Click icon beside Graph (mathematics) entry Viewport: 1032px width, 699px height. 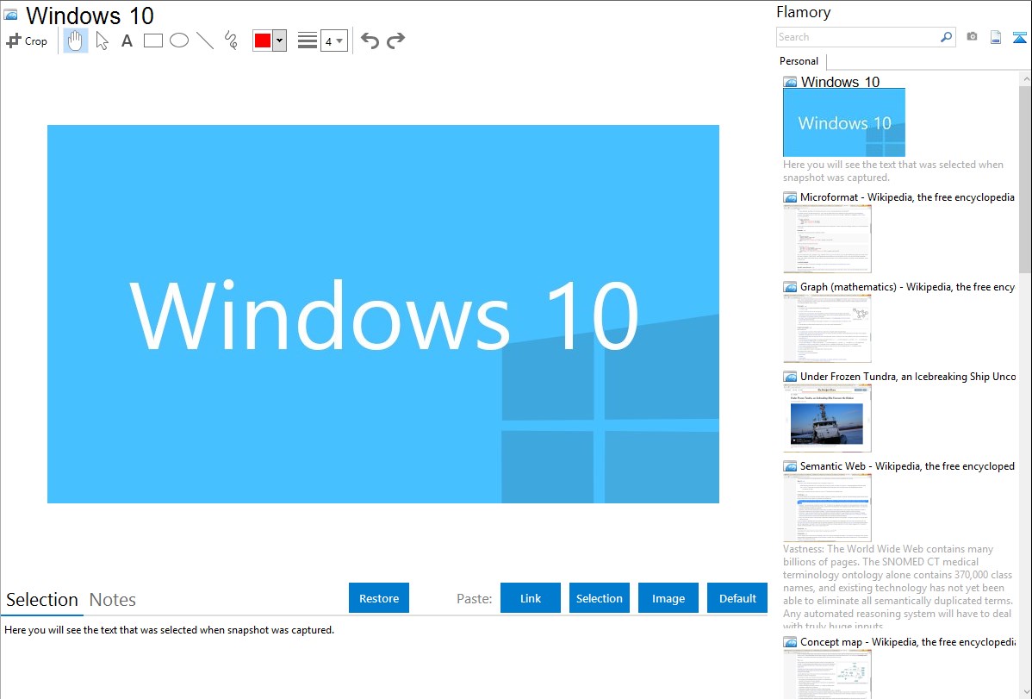(x=791, y=287)
